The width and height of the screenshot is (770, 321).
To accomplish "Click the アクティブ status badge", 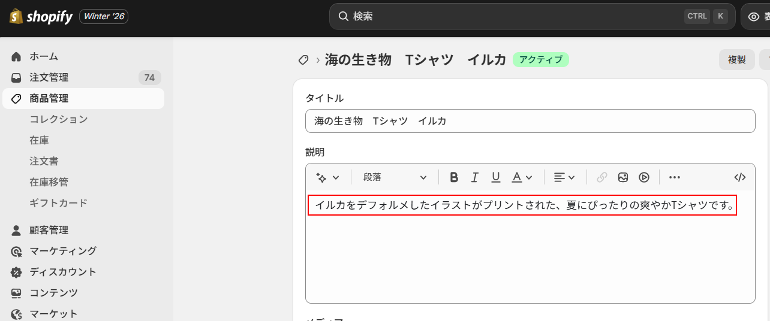I will (541, 60).
